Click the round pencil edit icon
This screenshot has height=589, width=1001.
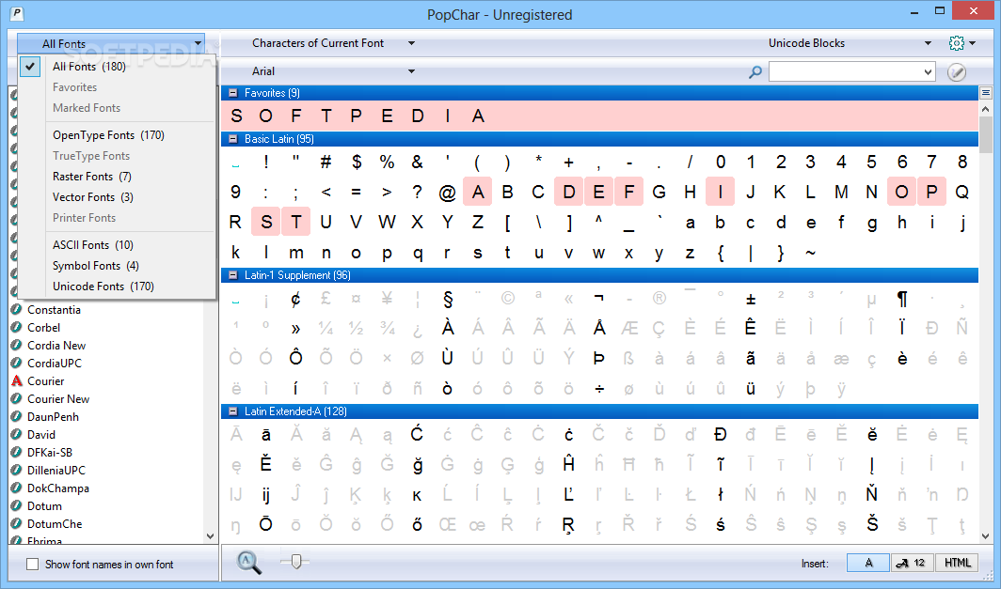tap(956, 72)
